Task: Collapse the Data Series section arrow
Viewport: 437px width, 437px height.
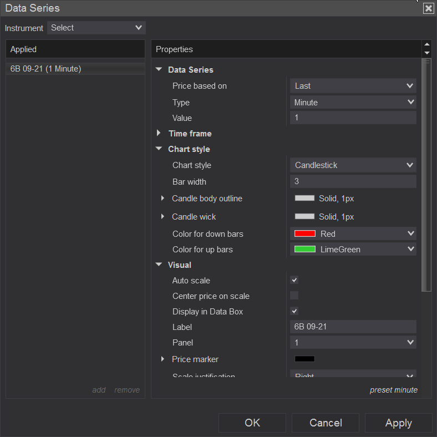Action: pos(159,70)
